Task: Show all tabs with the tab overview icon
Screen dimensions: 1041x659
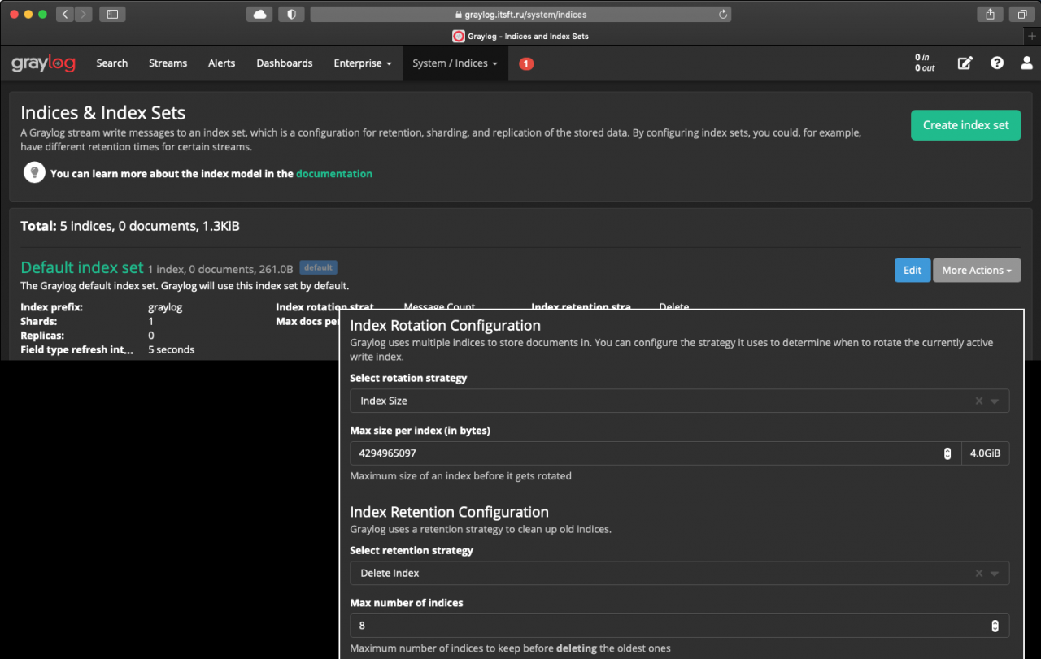Action: 1021,14
